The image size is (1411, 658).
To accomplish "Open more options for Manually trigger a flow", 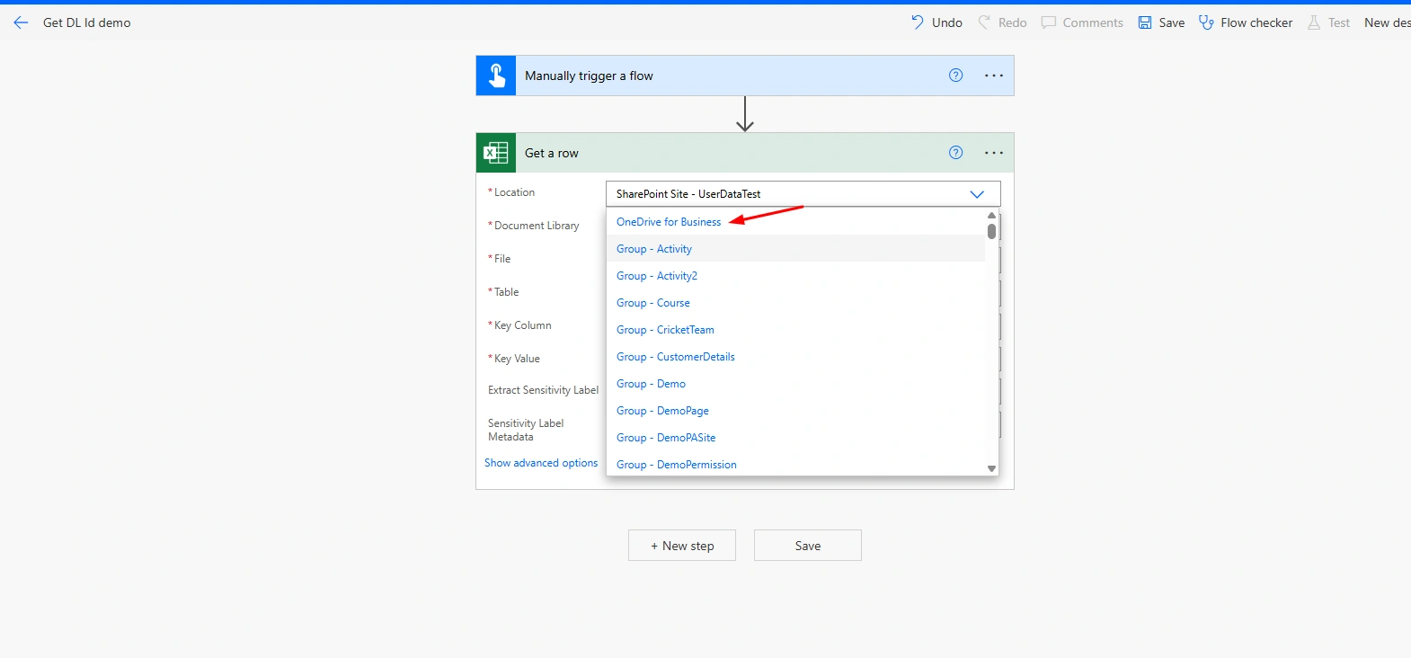I will (x=994, y=76).
